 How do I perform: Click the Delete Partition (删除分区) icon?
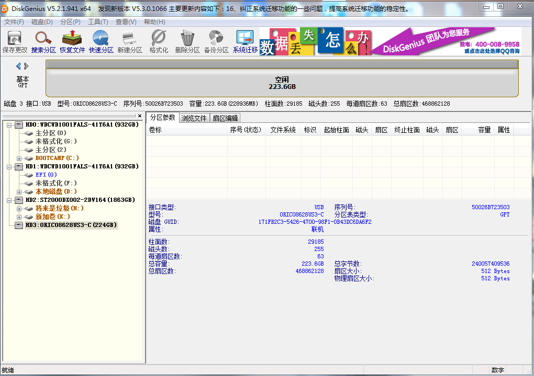[187, 42]
